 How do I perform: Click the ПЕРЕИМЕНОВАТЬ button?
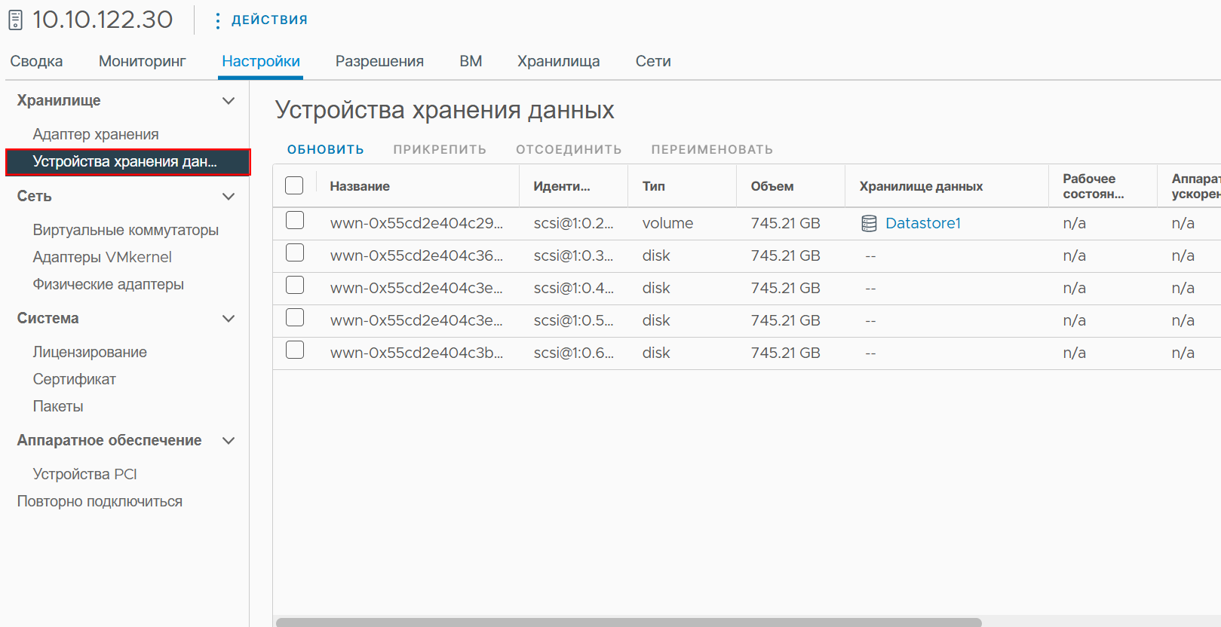(x=712, y=149)
